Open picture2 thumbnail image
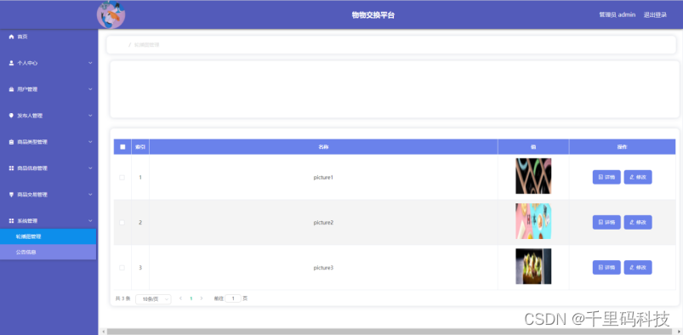 [x=533, y=221]
